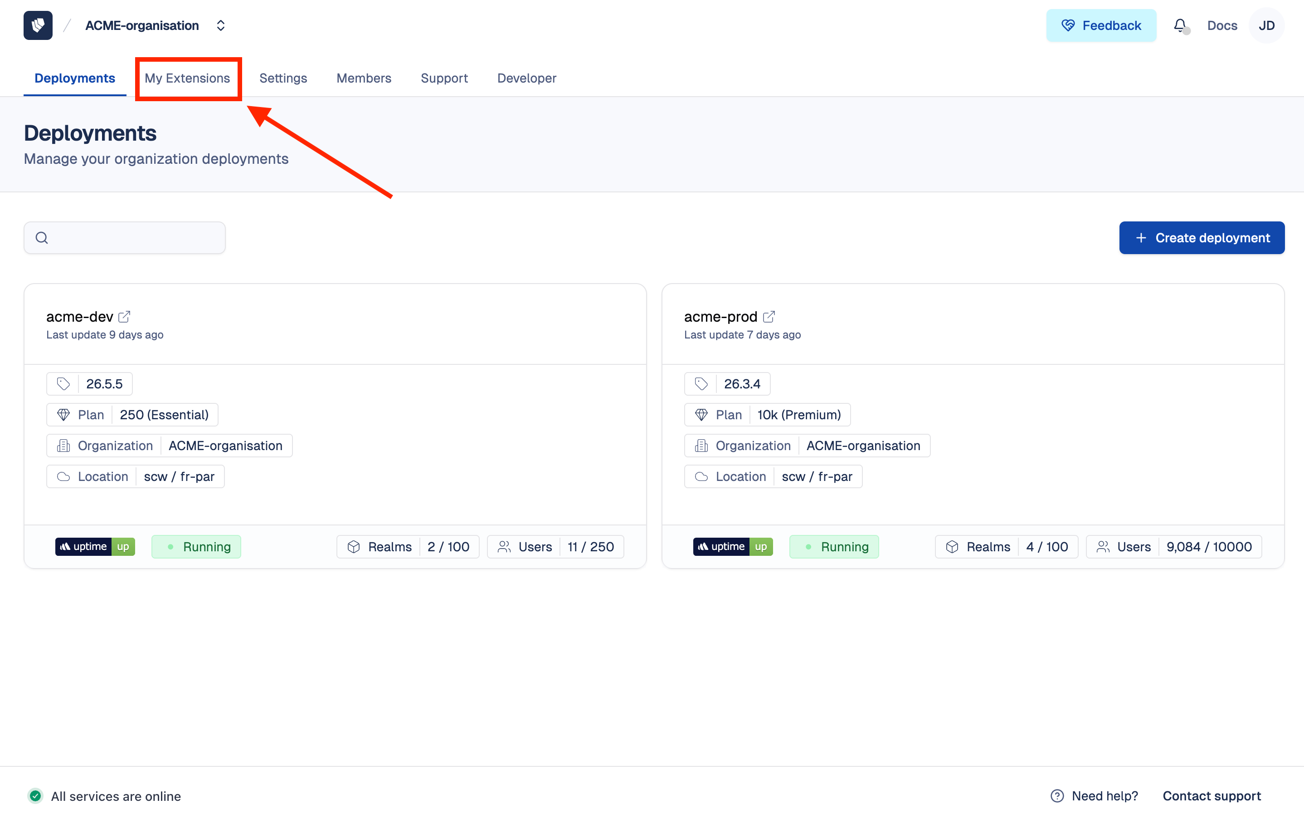Screen dimensions: 1304x814
Task: Open the JD account avatar menu
Action: point(1267,25)
